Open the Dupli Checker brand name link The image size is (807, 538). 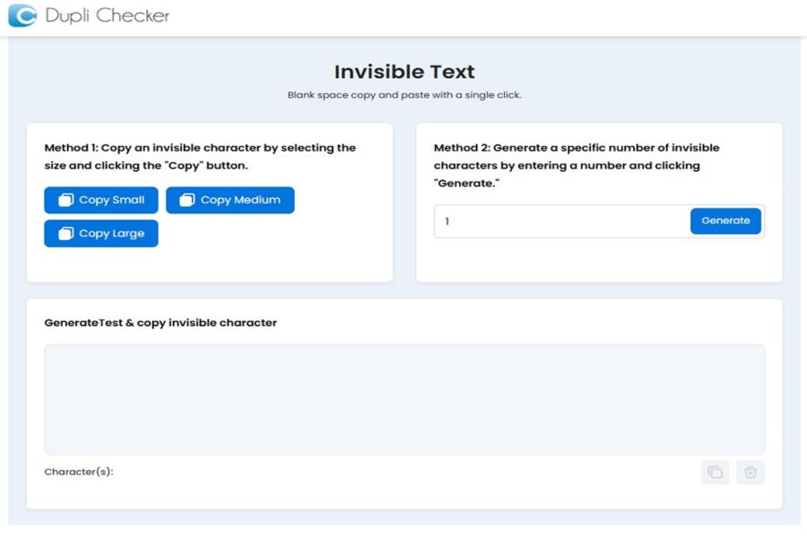pos(107,16)
